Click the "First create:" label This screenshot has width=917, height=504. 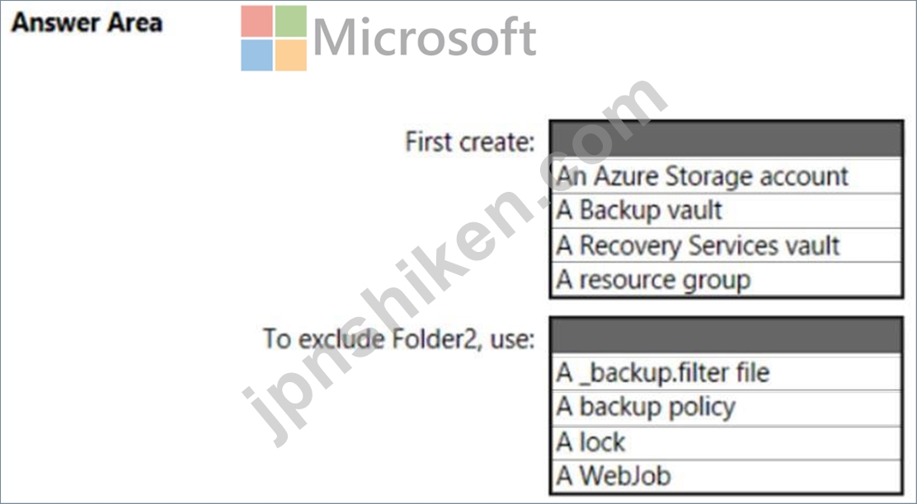[469, 142]
